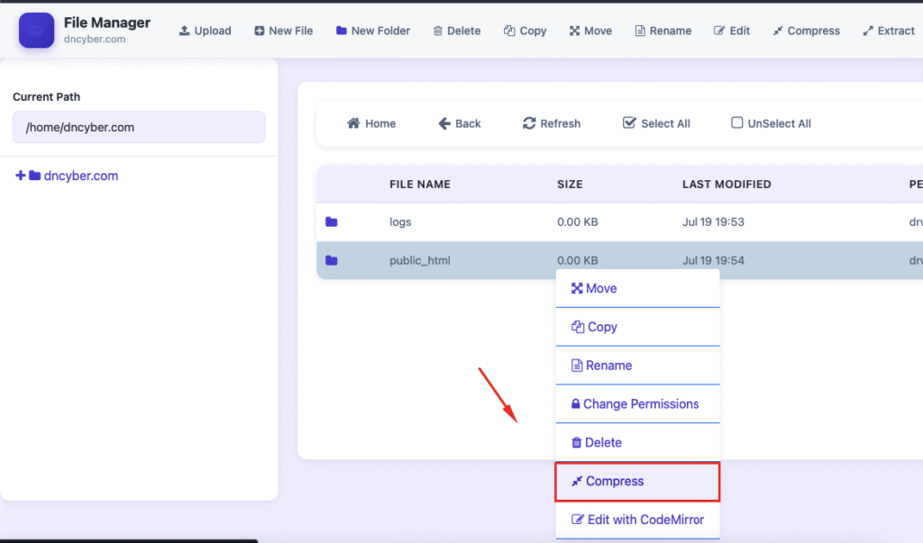
Task: Click the Move icon in context menu
Action: (577, 288)
